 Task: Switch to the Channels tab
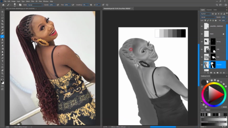coord(209,10)
